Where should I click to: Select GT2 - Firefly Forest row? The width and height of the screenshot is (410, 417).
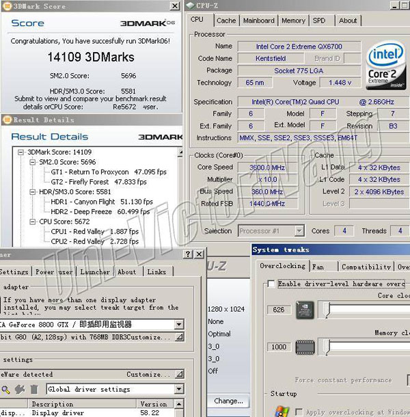pyautogui.click(x=98, y=182)
